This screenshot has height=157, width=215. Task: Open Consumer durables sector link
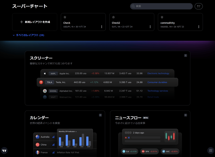157,82
